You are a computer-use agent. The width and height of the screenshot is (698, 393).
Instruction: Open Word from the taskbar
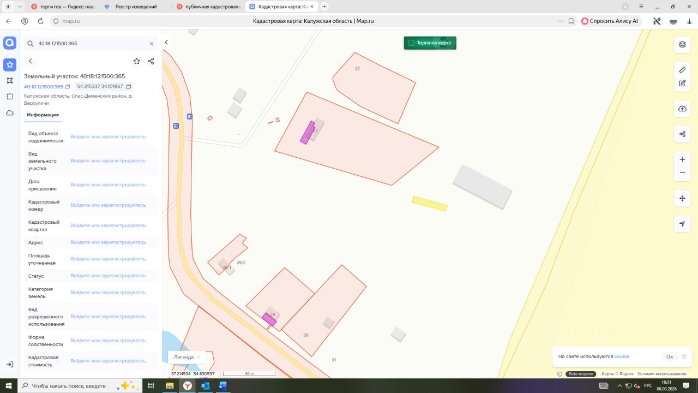[x=222, y=385]
